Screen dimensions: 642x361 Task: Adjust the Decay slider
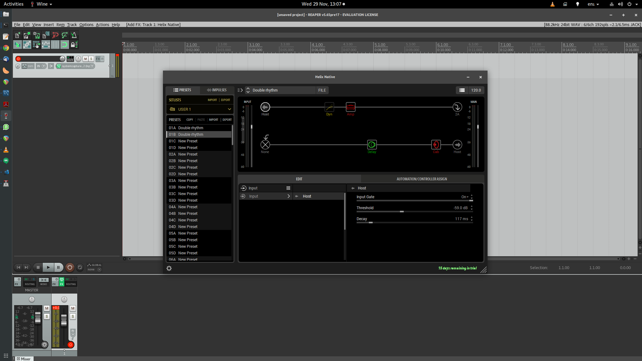pyautogui.click(x=414, y=223)
